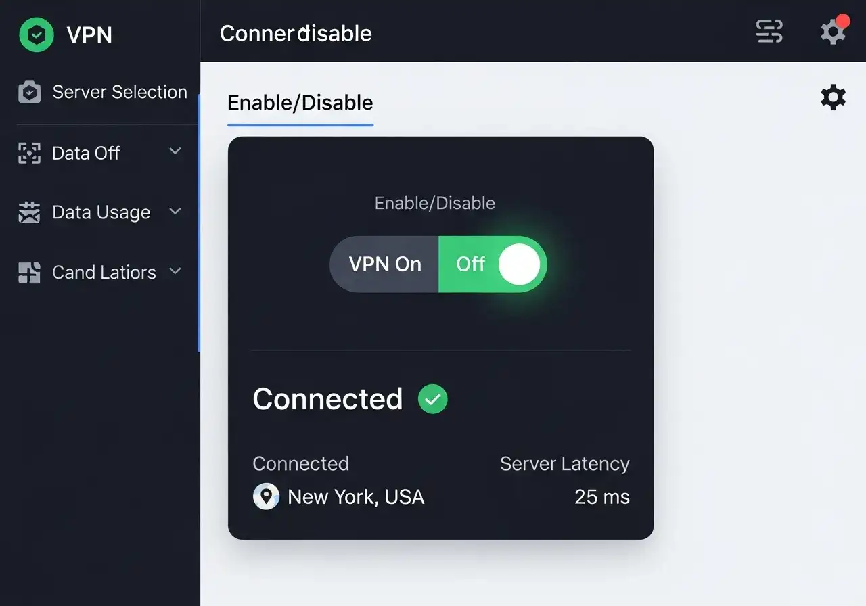Click the gear icon above the Enable/Disable panel

coord(833,97)
